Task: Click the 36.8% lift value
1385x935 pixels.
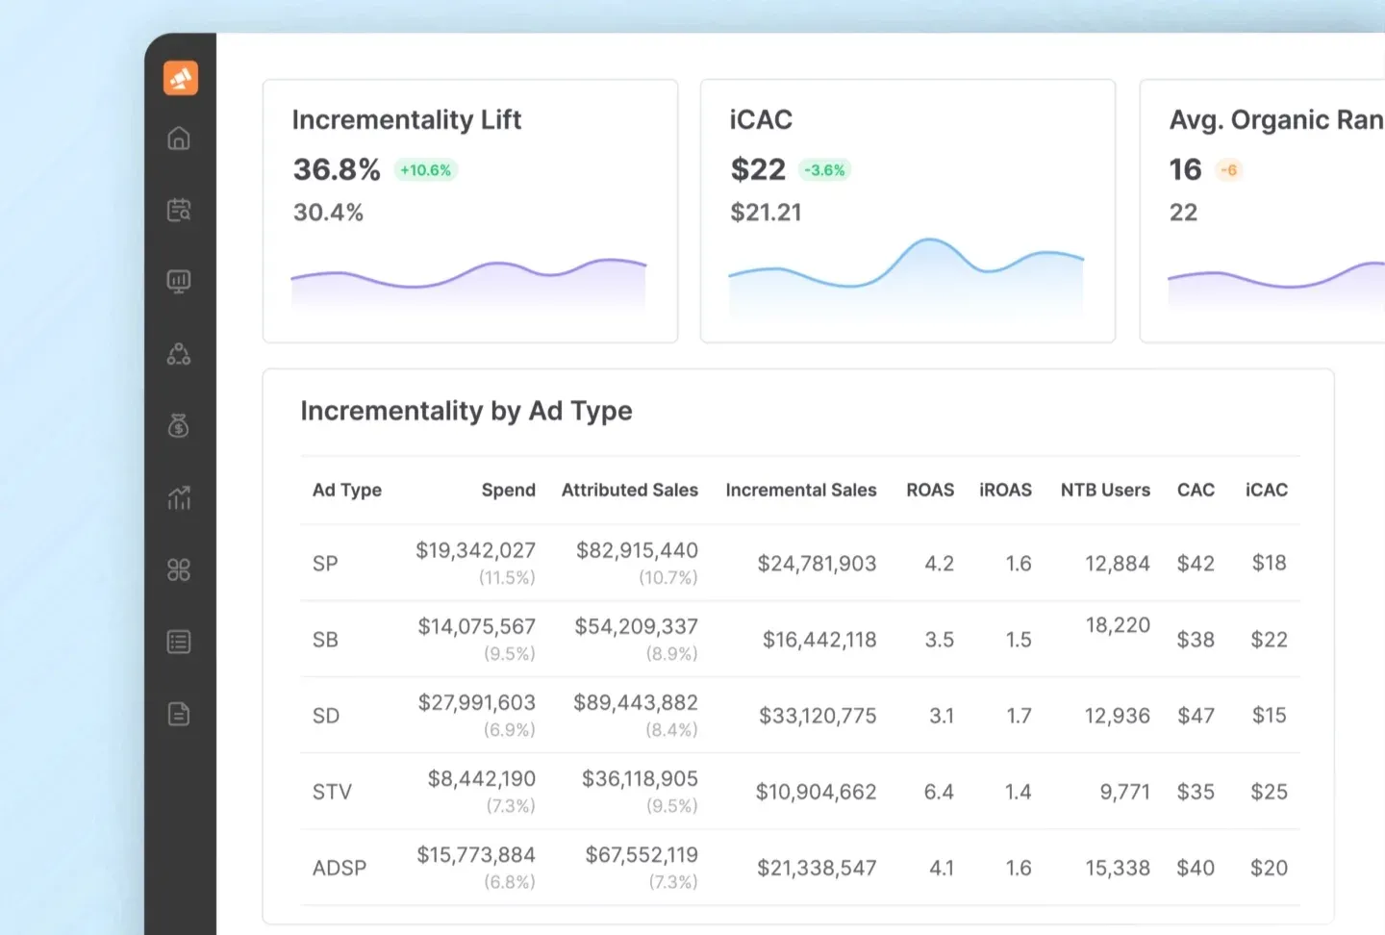Action: (x=337, y=170)
